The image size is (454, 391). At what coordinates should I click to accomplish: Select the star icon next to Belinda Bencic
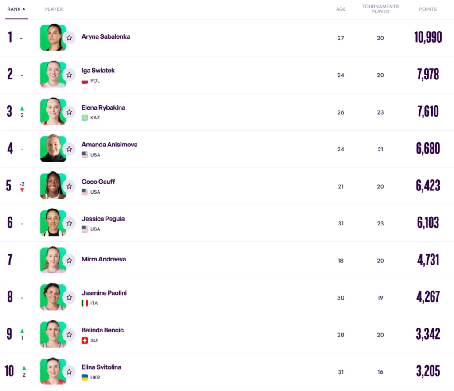(69, 335)
